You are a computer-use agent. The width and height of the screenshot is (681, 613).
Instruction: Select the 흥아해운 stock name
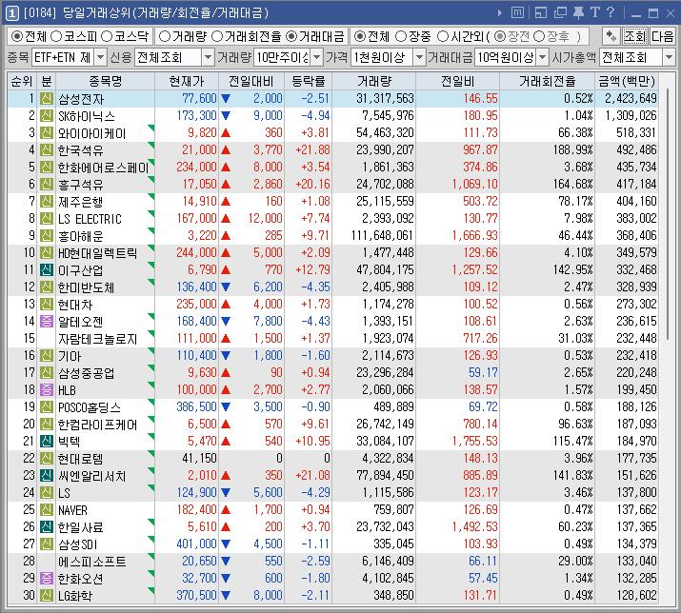pyautogui.click(x=81, y=236)
